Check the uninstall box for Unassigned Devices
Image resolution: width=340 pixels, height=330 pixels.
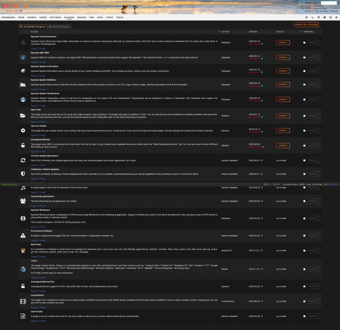pos(304,146)
